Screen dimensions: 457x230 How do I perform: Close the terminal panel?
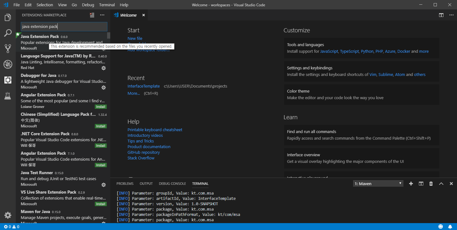(451, 184)
